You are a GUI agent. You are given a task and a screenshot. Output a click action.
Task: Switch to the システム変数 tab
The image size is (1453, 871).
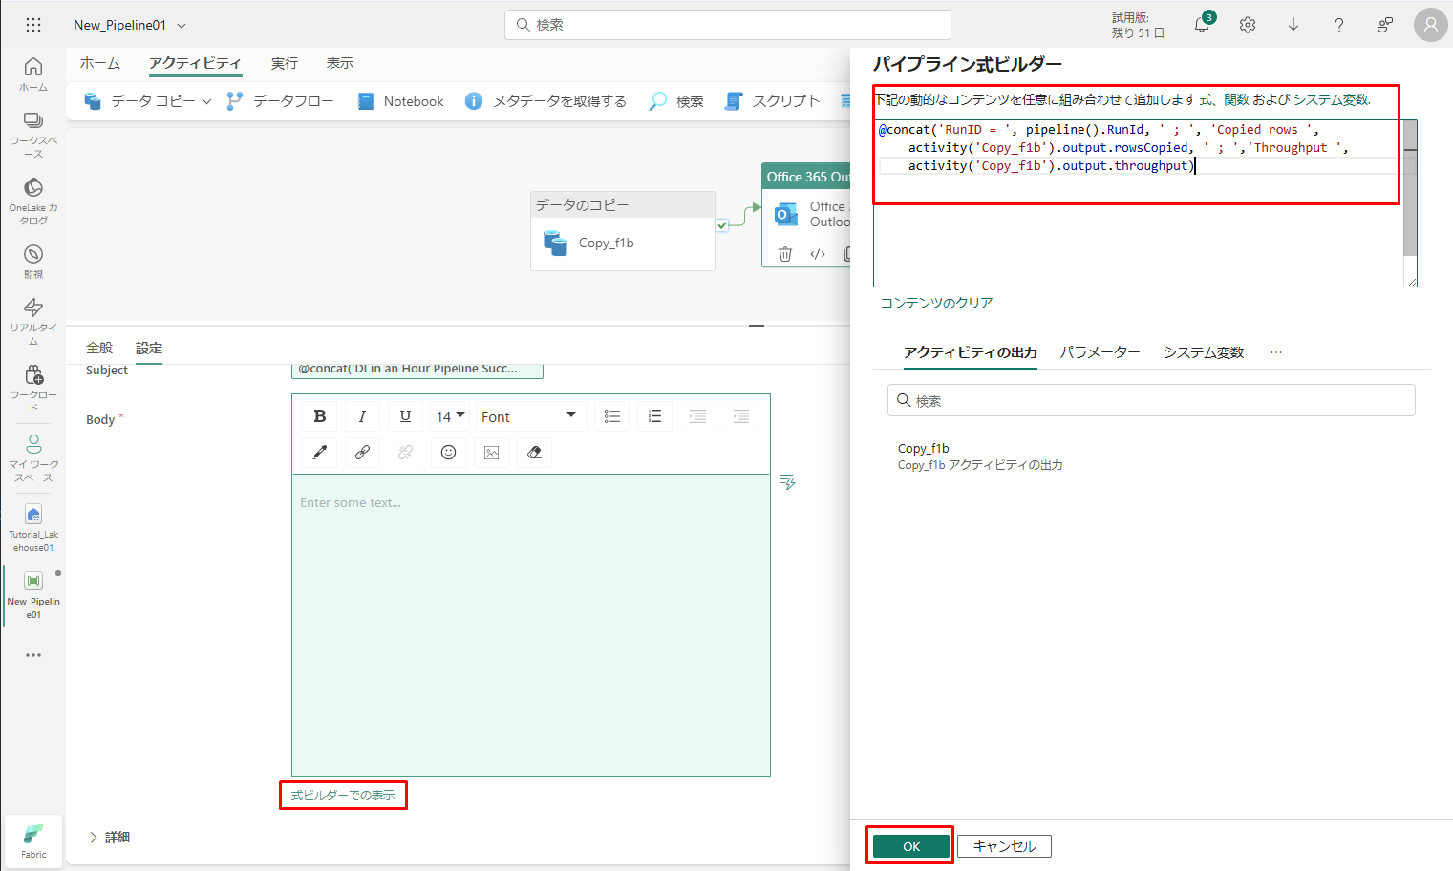[1203, 352]
